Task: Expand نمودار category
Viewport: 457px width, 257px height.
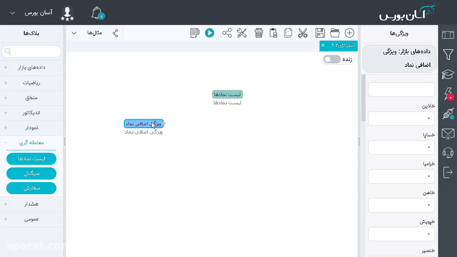Action: (x=31, y=127)
